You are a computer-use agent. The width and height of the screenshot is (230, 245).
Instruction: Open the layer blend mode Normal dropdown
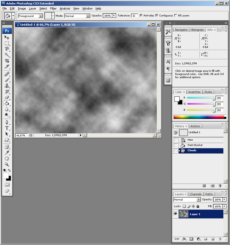click(x=187, y=199)
